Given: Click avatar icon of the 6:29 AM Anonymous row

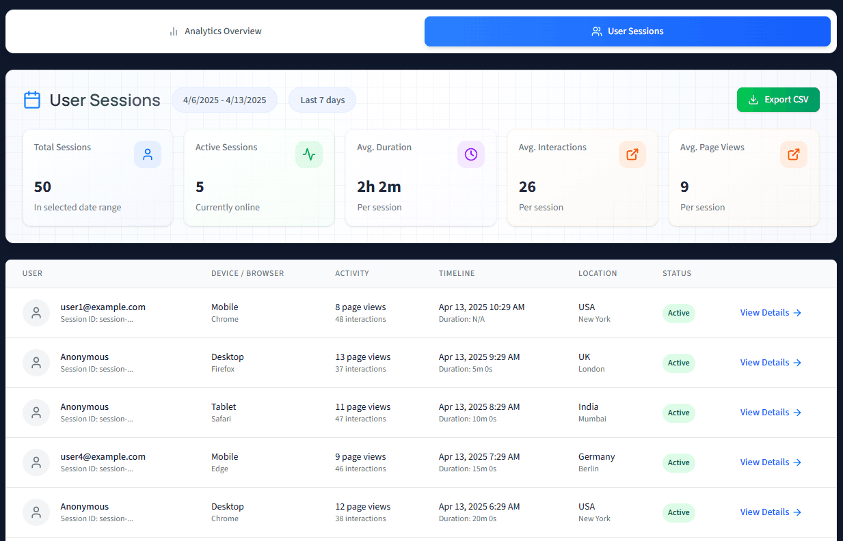Looking at the screenshot, I should pyautogui.click(x=36, y=512).
